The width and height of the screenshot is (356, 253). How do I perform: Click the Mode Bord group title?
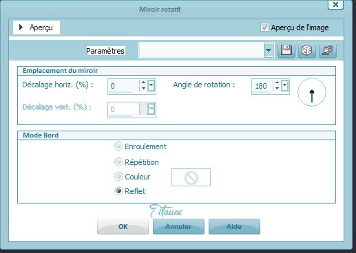click(41, 135)
